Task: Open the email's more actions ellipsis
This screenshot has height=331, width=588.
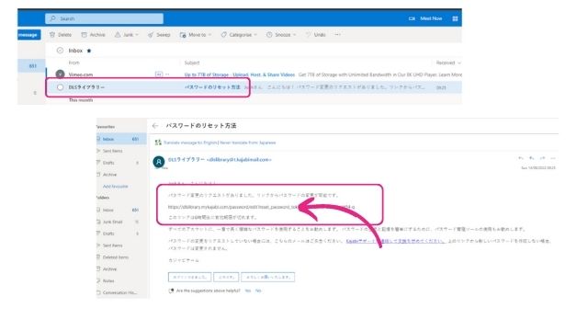Action: tap(553, 158)
